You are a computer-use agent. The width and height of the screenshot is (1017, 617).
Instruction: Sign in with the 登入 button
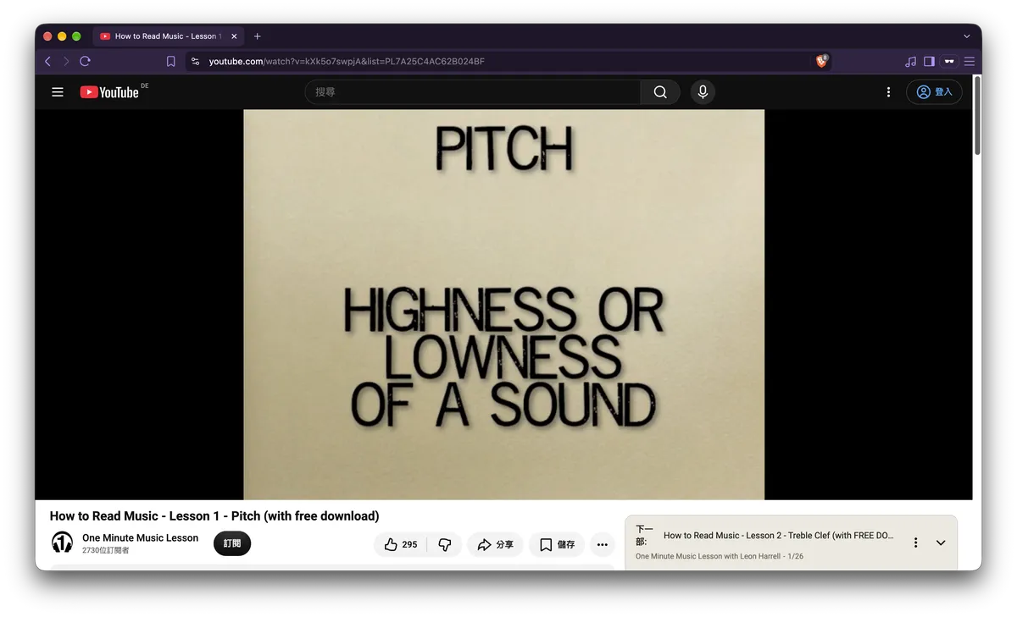(934, 92)
